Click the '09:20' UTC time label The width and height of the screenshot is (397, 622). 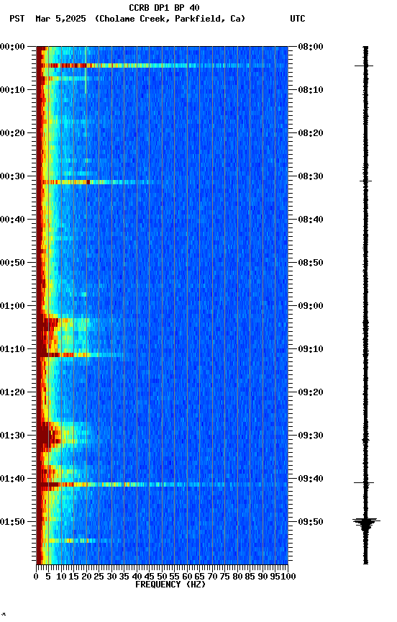click(x=311, y=393)
